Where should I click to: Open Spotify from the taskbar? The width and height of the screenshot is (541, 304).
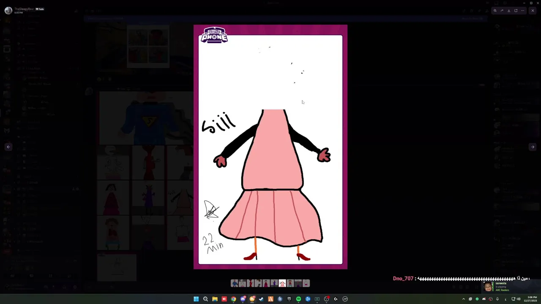point(298,299)
